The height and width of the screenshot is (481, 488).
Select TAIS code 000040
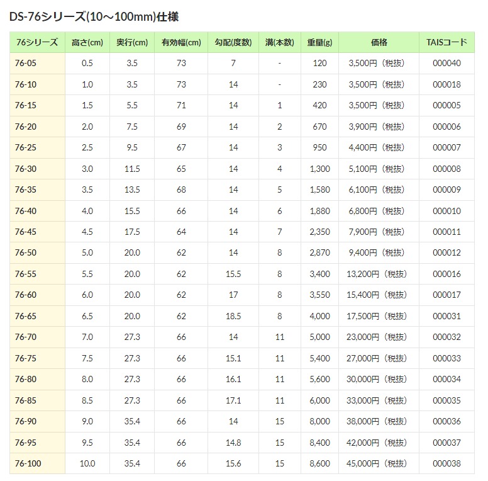446,63
